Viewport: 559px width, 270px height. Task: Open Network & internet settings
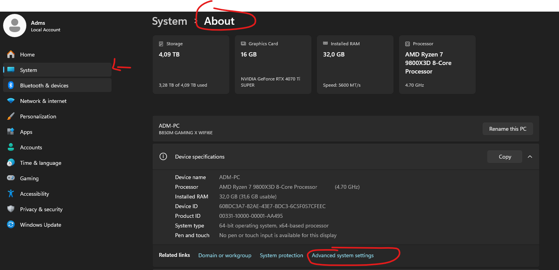pyautogui.click(x=57, y=101)
